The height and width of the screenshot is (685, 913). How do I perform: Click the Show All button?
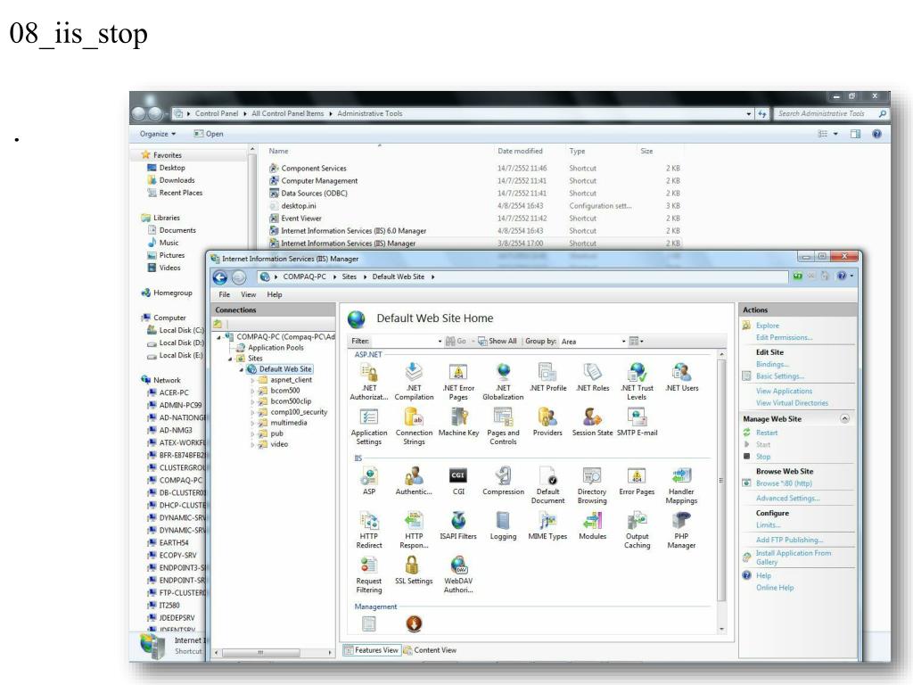tap(498, 342)
